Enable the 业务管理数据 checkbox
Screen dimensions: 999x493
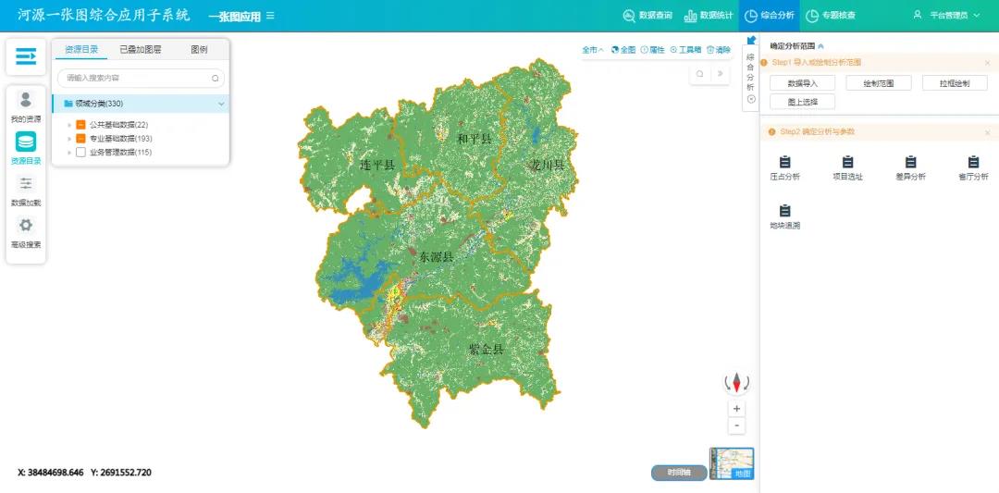tap(81, 153)
